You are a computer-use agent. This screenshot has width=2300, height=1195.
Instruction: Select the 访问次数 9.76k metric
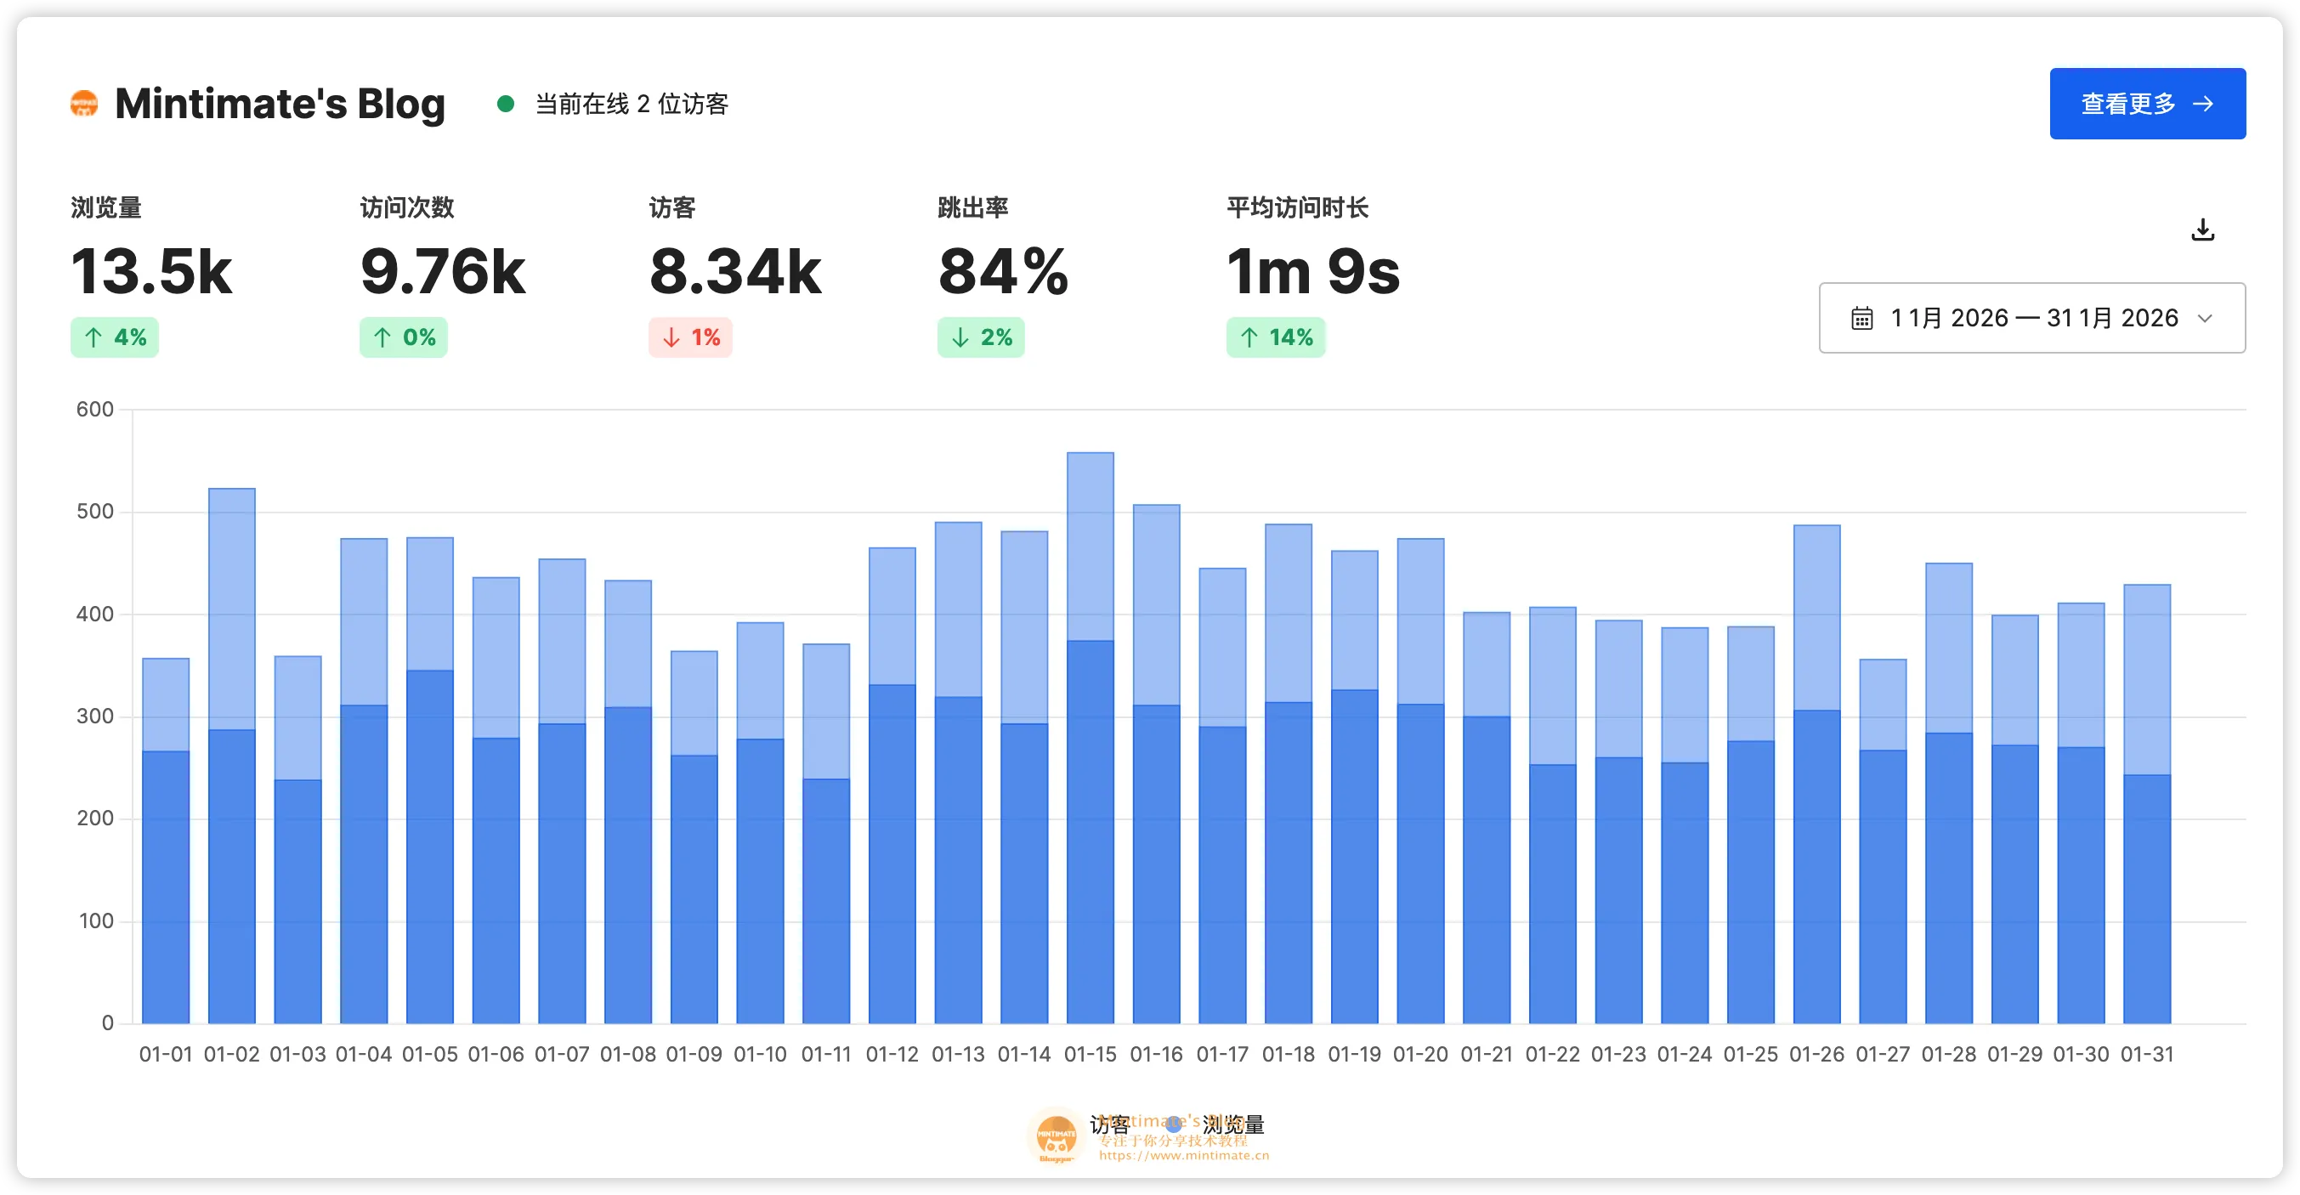(442, 270)
